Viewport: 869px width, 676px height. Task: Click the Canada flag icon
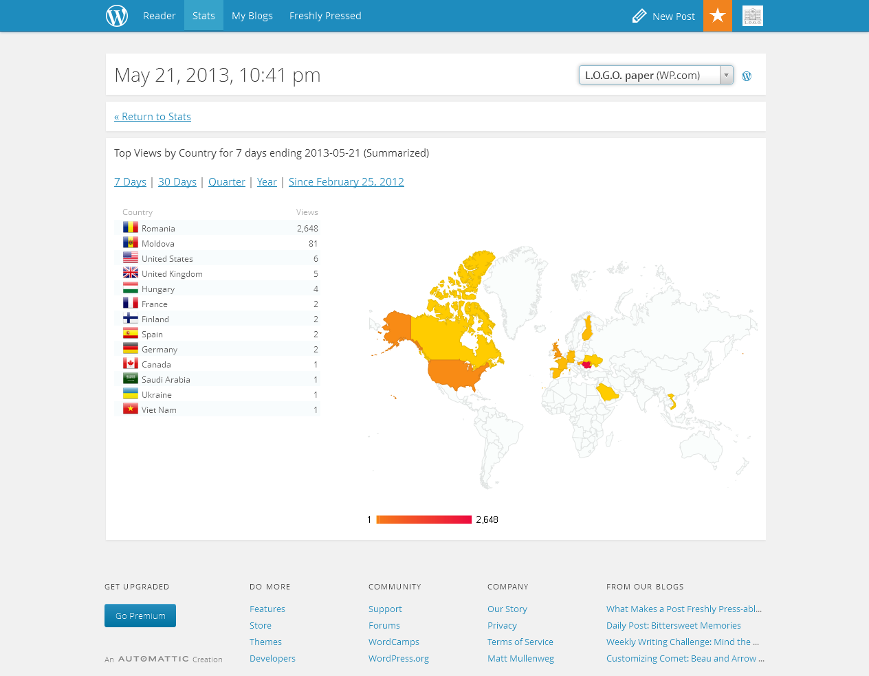coord(131,363)
